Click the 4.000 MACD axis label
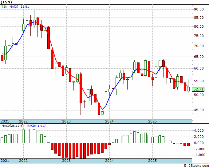The width and height of the screenshot is (209, 168). (x=199, y=130)
